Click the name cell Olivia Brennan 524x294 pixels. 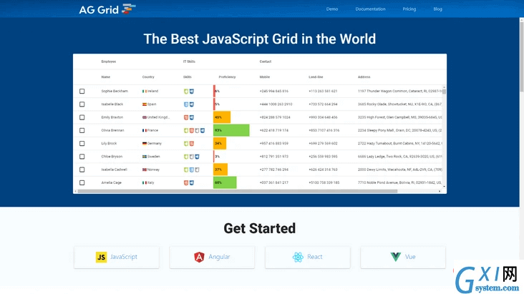tap(112, 130)
